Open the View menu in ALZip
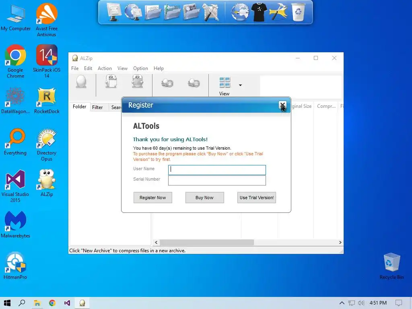This screenshot has height=309, width=412. click(122, 68)
